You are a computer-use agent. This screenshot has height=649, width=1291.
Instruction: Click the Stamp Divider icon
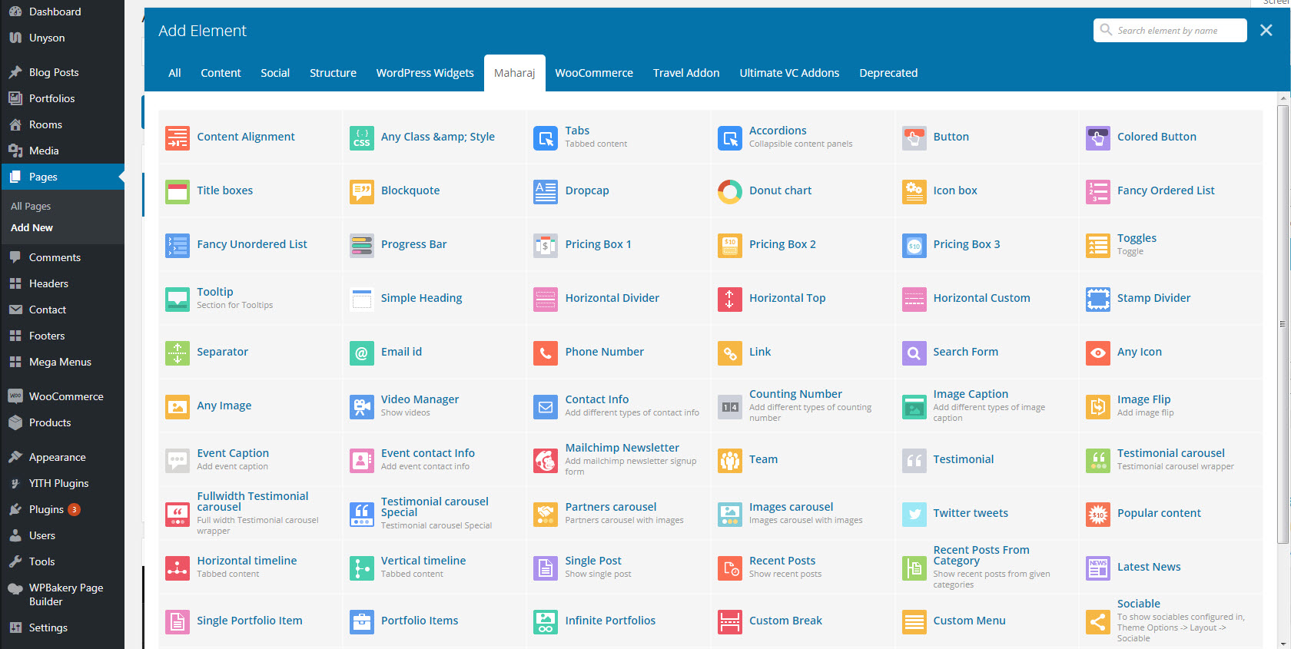click(1097, 299)
